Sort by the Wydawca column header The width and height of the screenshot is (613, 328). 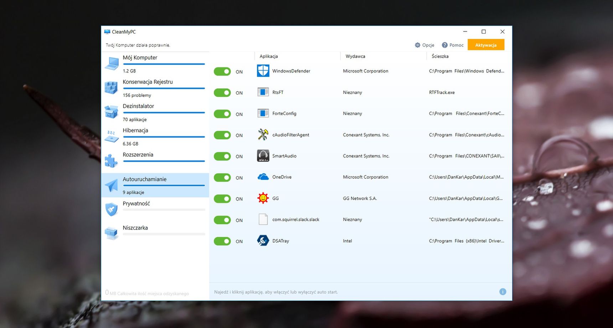pos(355,56)
